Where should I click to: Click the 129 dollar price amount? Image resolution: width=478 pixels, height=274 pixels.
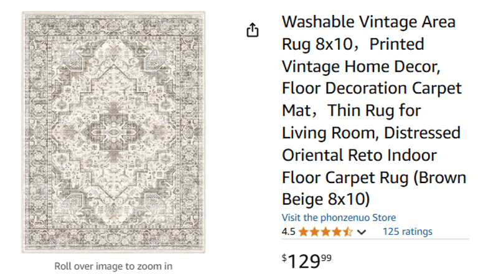pos(303,260)
